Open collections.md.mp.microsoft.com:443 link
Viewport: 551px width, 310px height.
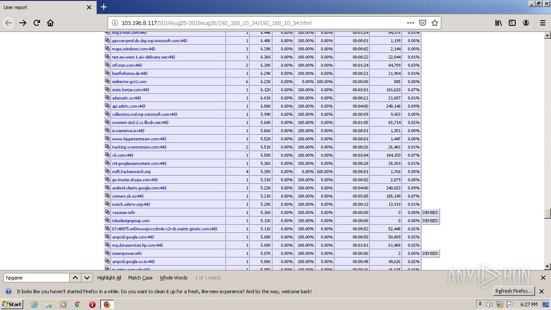tap(145, 114)
